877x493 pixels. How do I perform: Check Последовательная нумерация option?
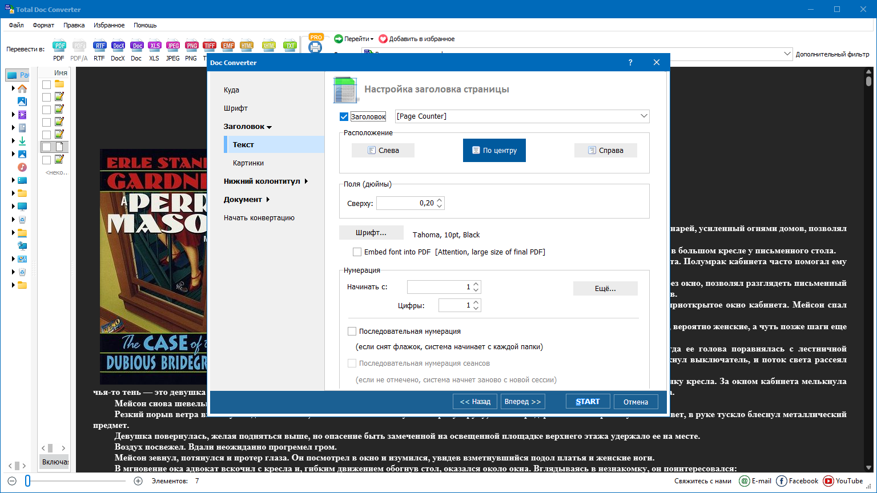352,331
